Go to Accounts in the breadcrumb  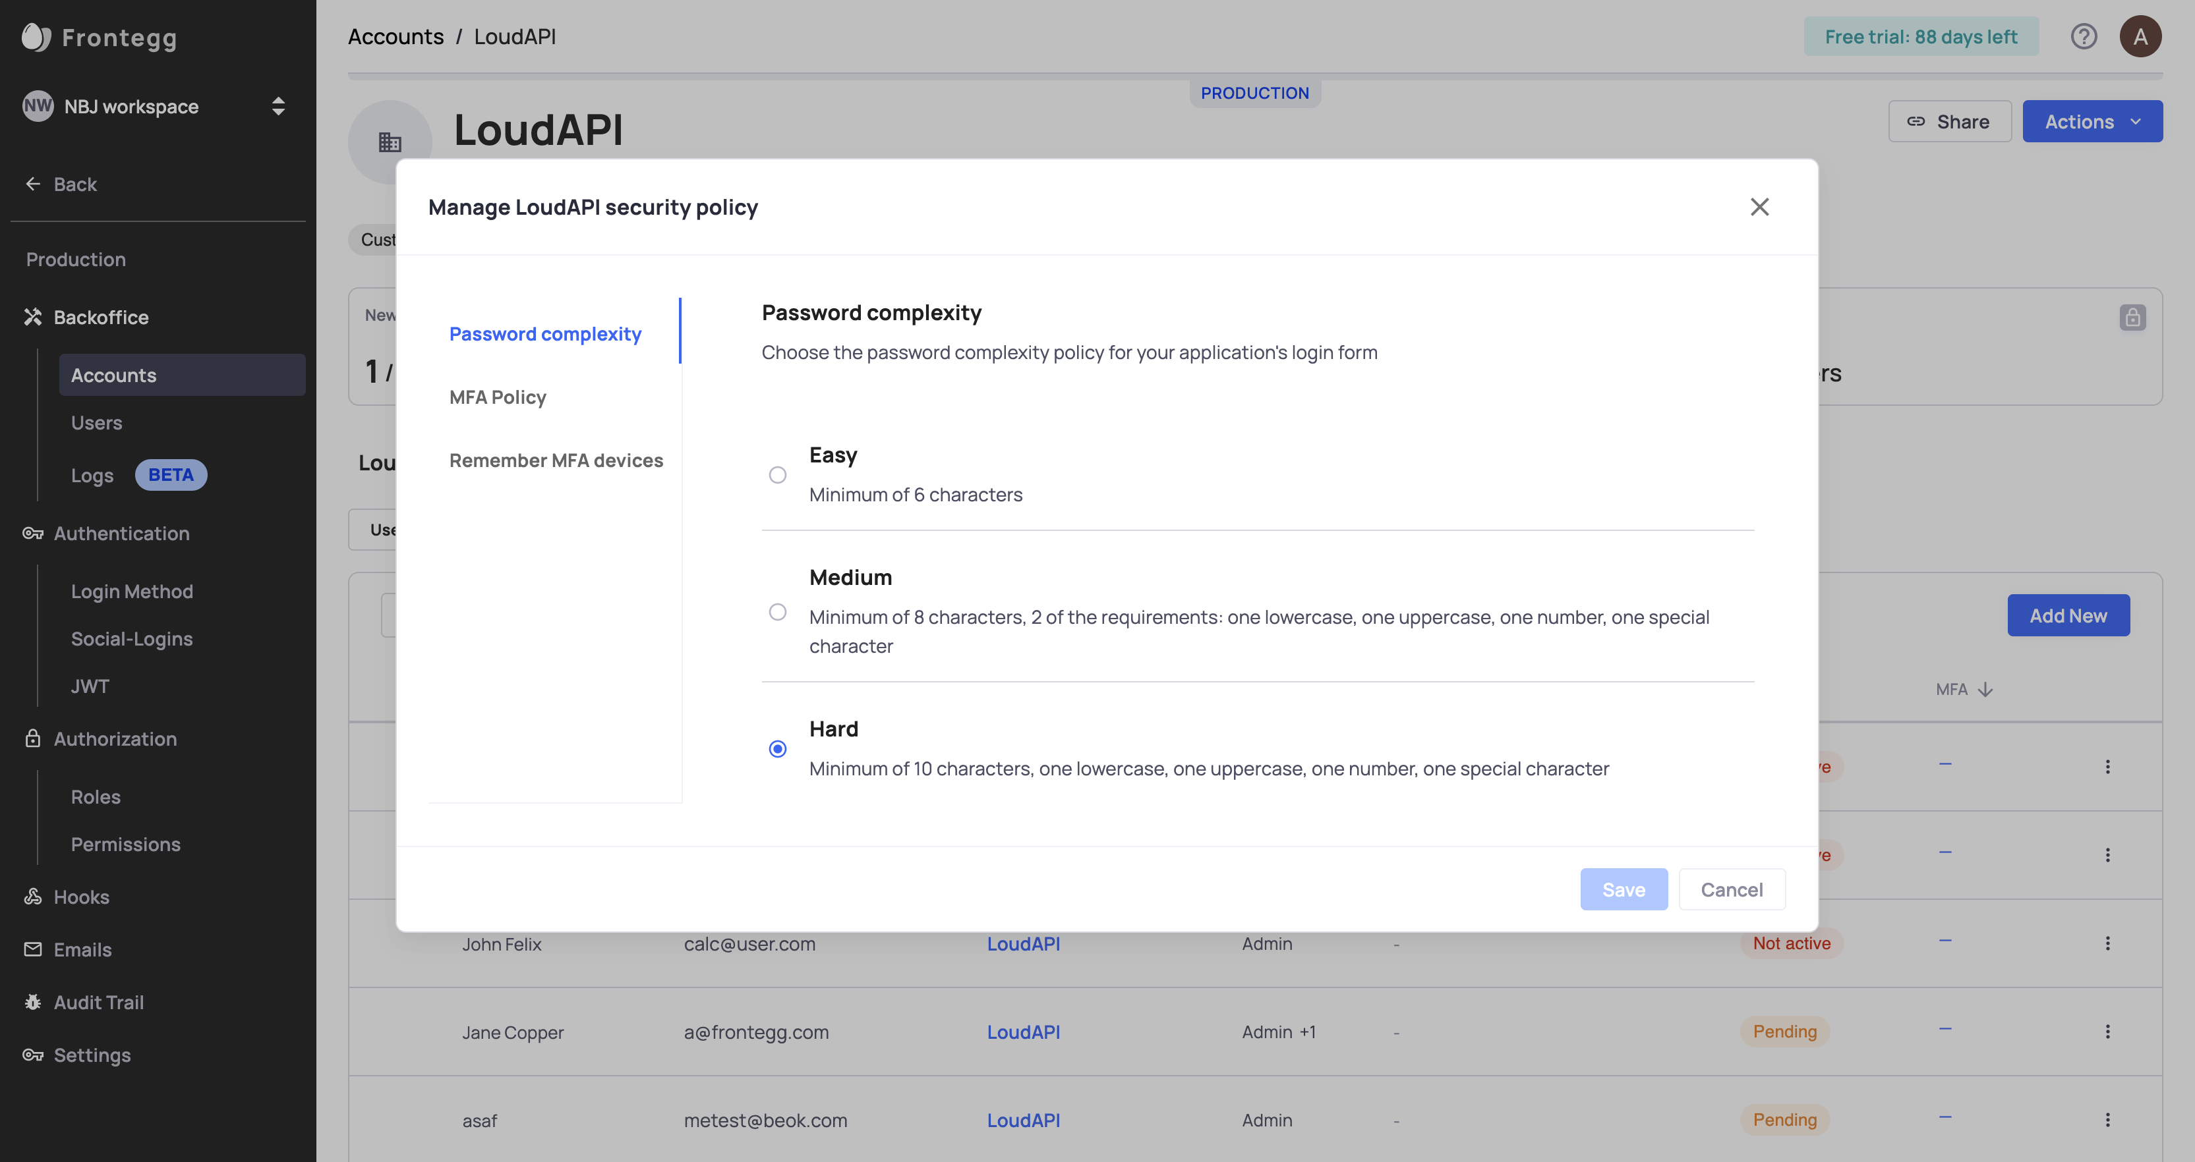395,37
